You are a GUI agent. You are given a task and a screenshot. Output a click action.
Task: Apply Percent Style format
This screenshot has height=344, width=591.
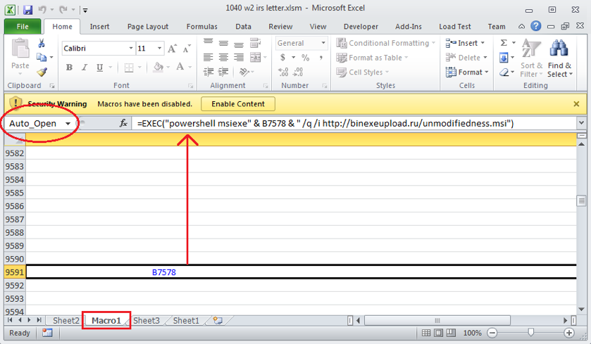tap(305, 58)
